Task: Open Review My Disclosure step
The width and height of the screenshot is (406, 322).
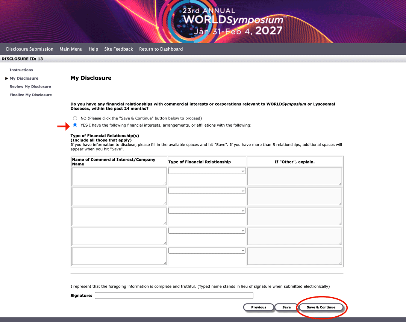Action: click(x=30, y=86)
